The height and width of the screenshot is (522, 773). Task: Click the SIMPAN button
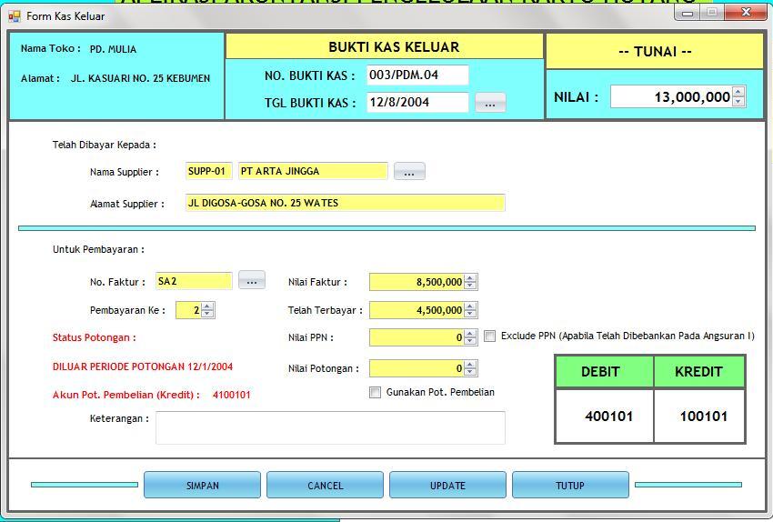[202, 485]
